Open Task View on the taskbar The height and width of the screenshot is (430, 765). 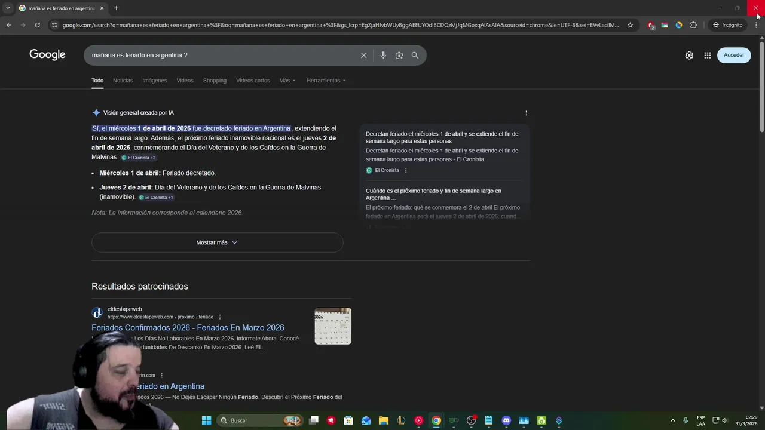[x=314, y=420]
